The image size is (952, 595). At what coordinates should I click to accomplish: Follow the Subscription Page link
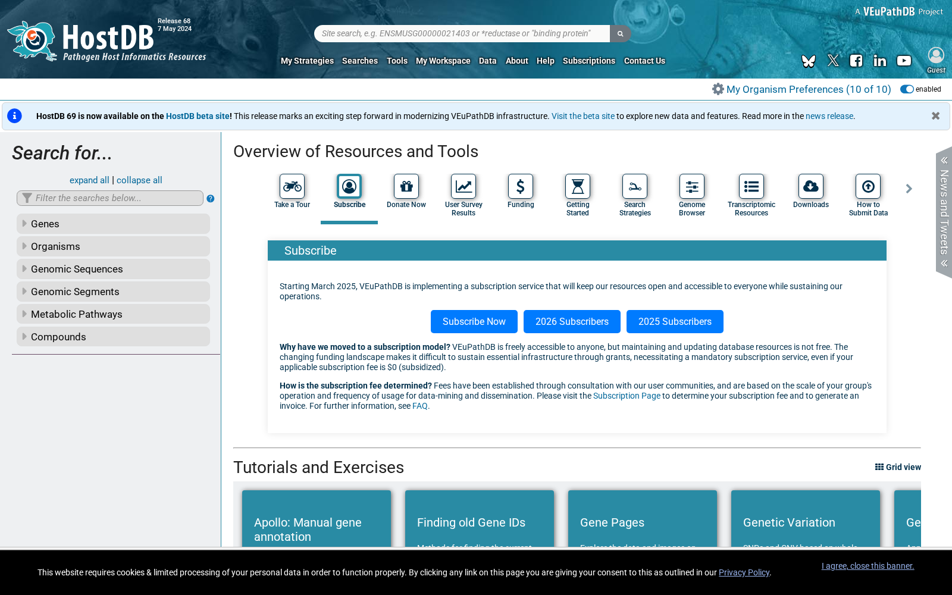coord(627,396)
